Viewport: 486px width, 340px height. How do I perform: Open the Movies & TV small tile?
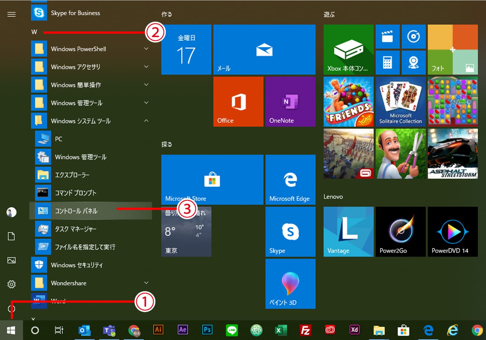387,37
